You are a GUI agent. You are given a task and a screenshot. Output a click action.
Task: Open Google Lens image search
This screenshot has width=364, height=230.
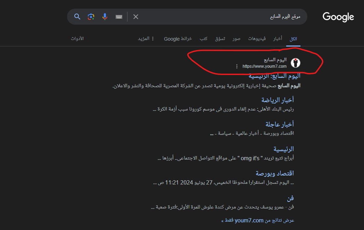(x=91, y=17)
